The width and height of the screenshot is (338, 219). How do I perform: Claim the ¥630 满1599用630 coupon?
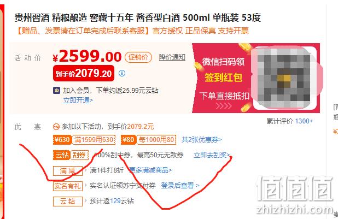click(84, 140)
